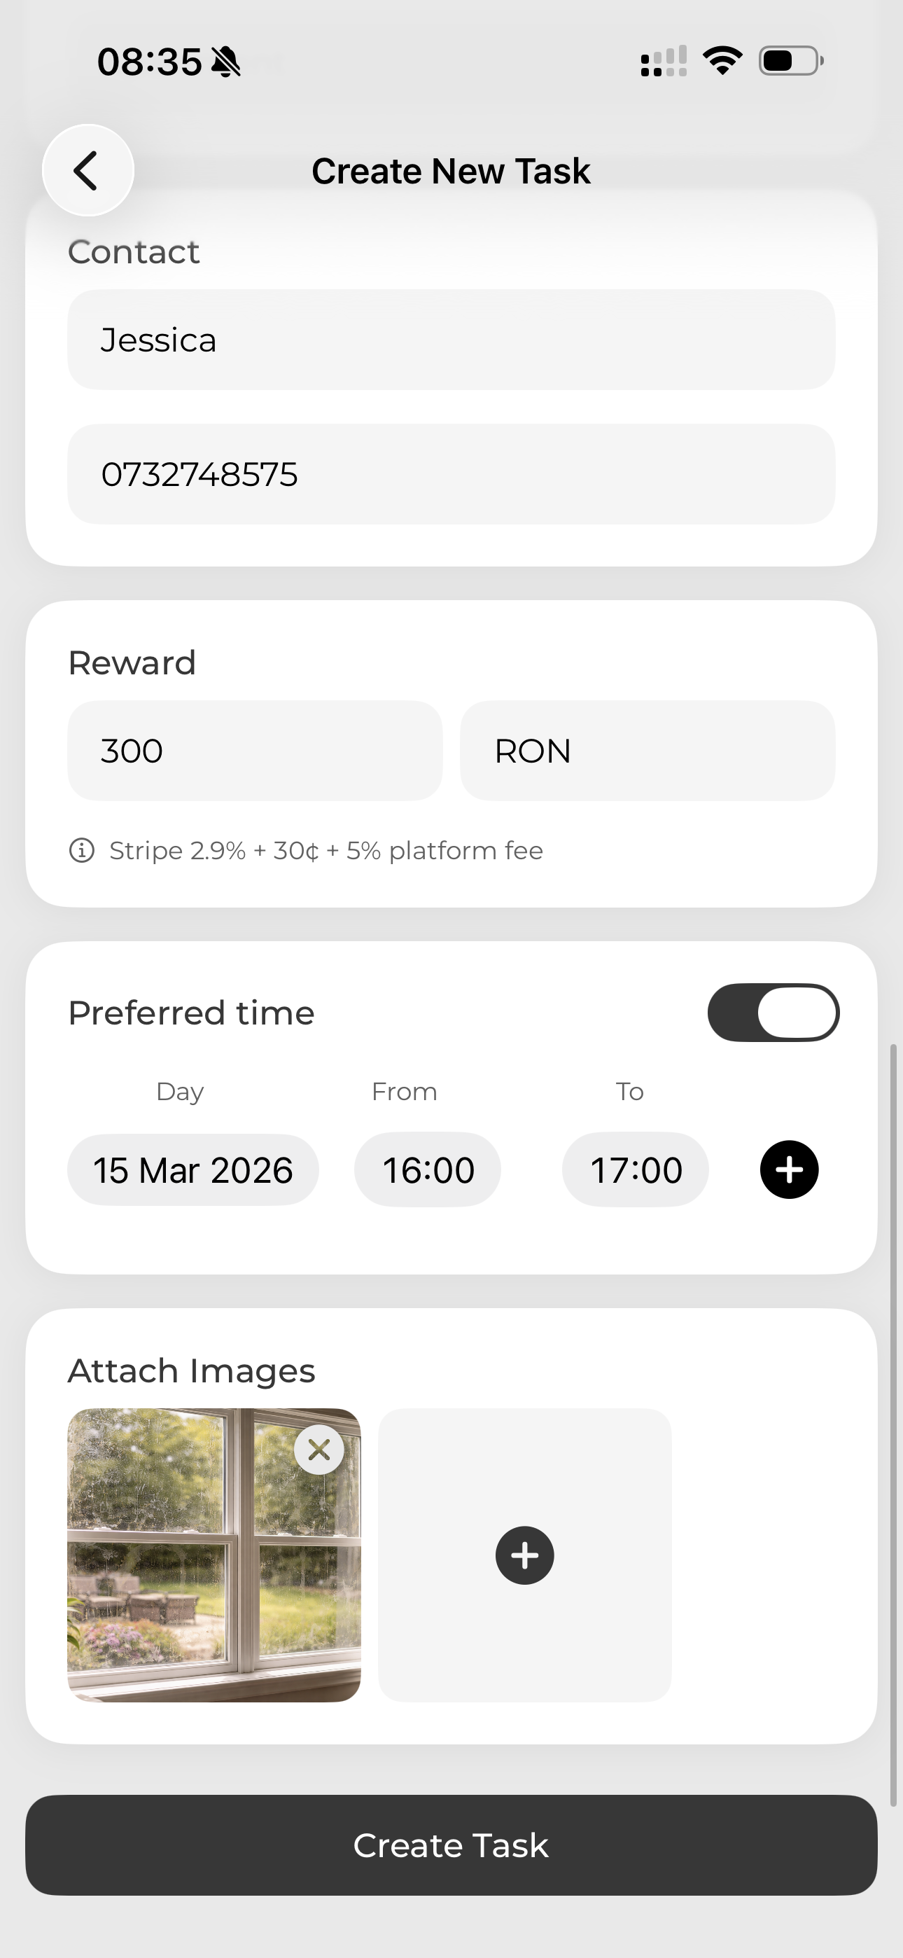Tap the cellular signal icon
Viewport: 903px width, 1958px height.
pyautogui.click(x=664, y=62)
